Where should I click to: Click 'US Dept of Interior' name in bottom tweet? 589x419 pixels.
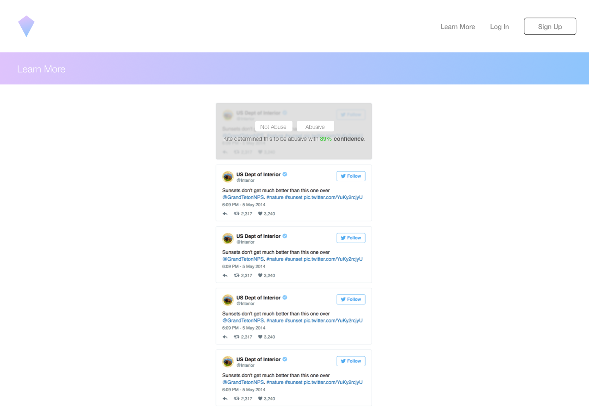(x=259, y=359)
